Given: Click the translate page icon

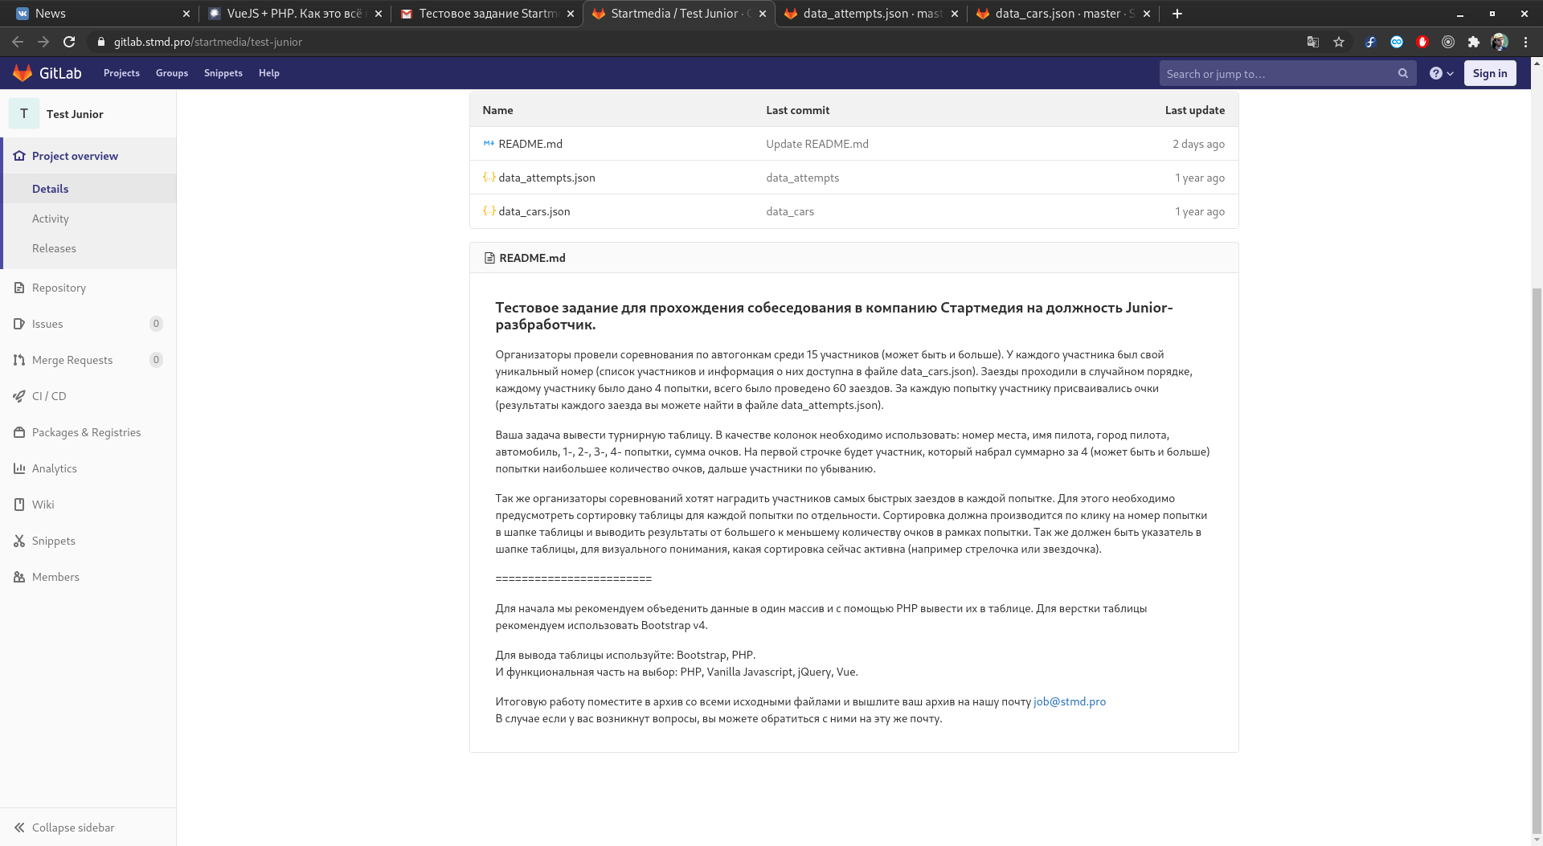Looking at the screenshot, I should click(1313, 42).
